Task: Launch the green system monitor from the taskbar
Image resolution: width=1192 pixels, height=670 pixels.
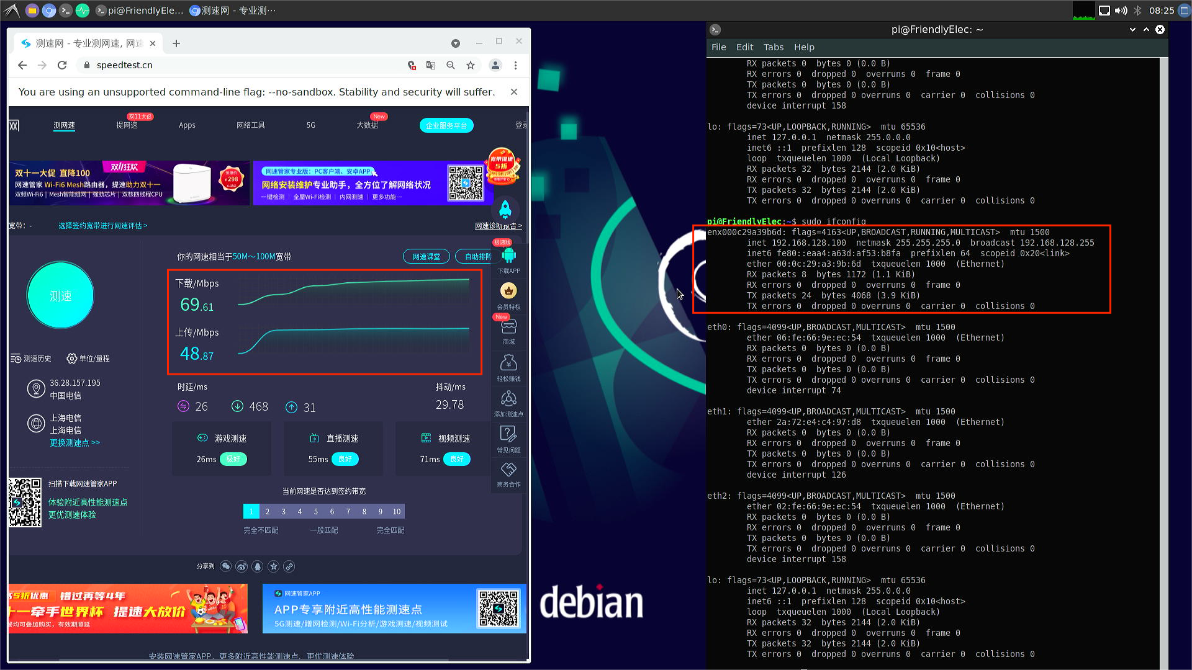Action: [x=83, y=11]
